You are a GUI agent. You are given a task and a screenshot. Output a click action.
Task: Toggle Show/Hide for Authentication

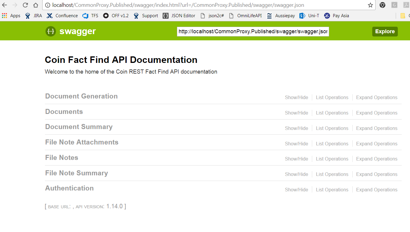(x=296, y=190)
